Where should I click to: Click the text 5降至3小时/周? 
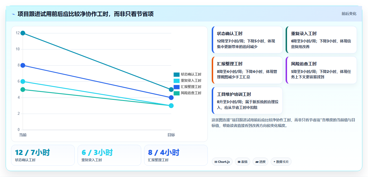tap(303, 72)
